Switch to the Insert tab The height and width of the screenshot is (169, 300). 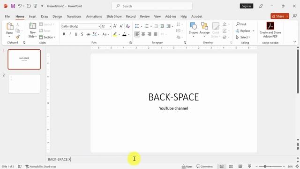coord(32,16)
